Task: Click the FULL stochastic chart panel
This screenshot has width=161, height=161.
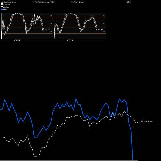Action: tap(80, 26)
